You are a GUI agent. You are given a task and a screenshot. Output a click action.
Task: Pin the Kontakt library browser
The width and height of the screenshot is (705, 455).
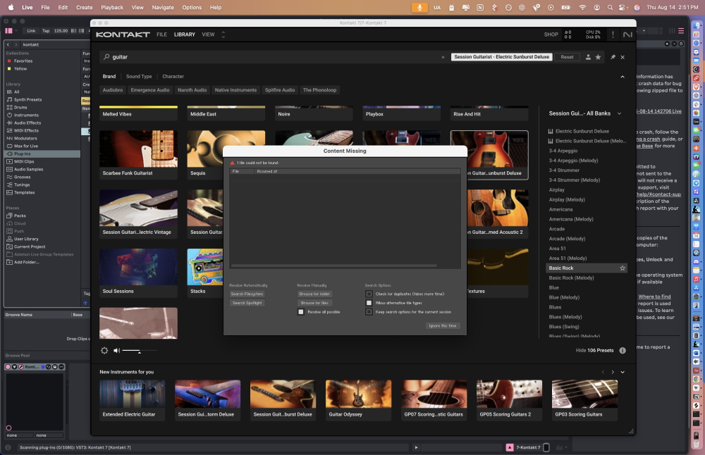tap(613, 57)
